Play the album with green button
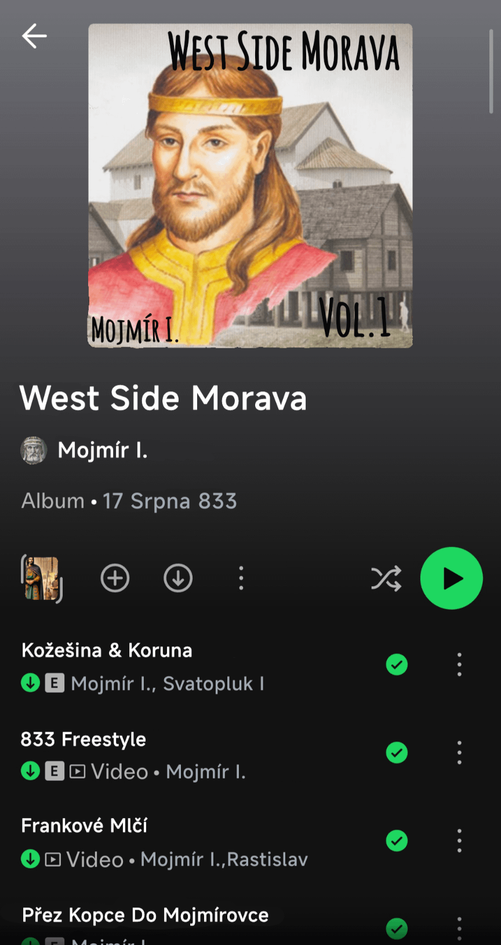Screen dimensions: 501x945 click(451, 578)
